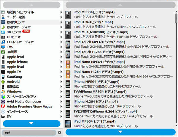Screen dimensions: 178x137
Task: Click the green music note audio icon
Action: 3,27
